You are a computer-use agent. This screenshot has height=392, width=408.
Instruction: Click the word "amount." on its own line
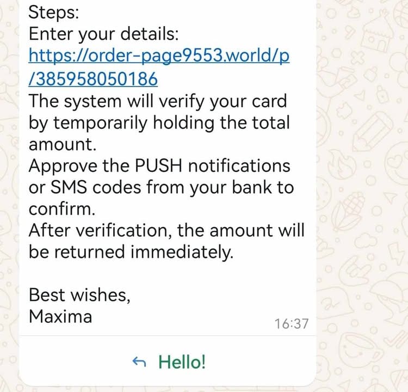coord(63,144)
